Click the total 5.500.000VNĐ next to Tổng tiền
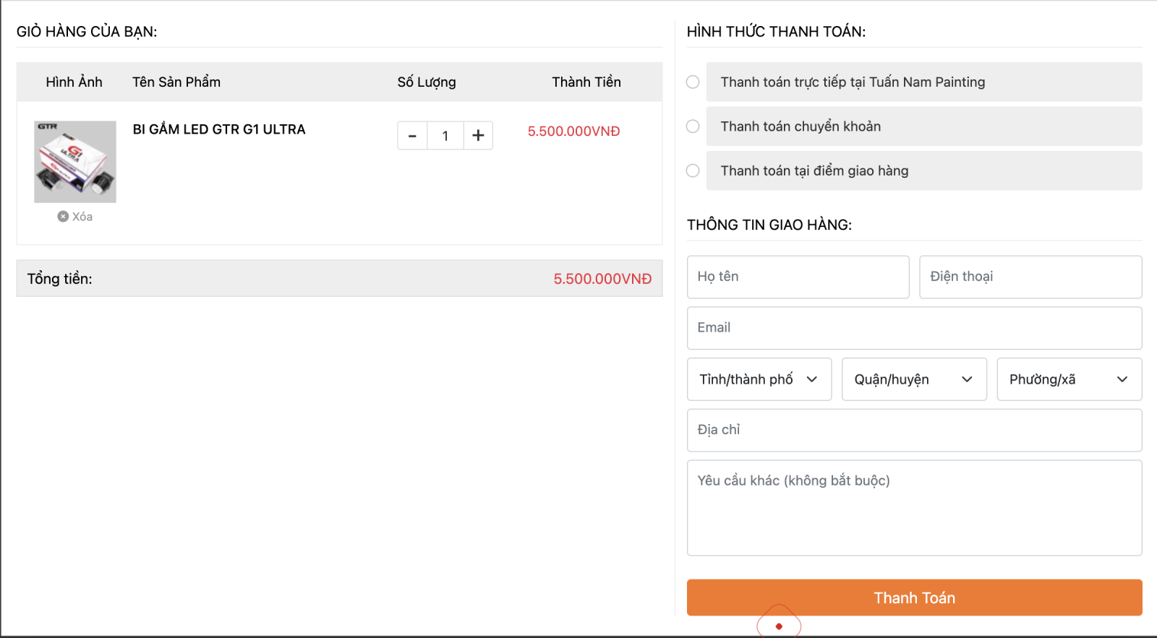1157x638 pixels. coord(602,279)
